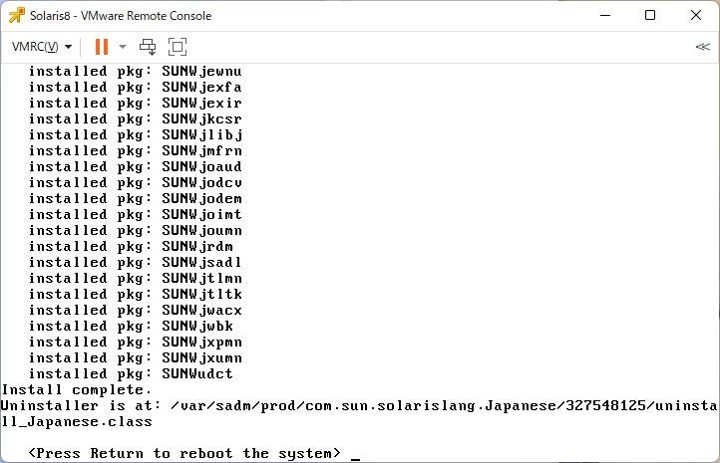Click the window title 'Solaris8 - VMware Remote Console'
Viewport: 720px width, 463px height.
click(121, 16)
